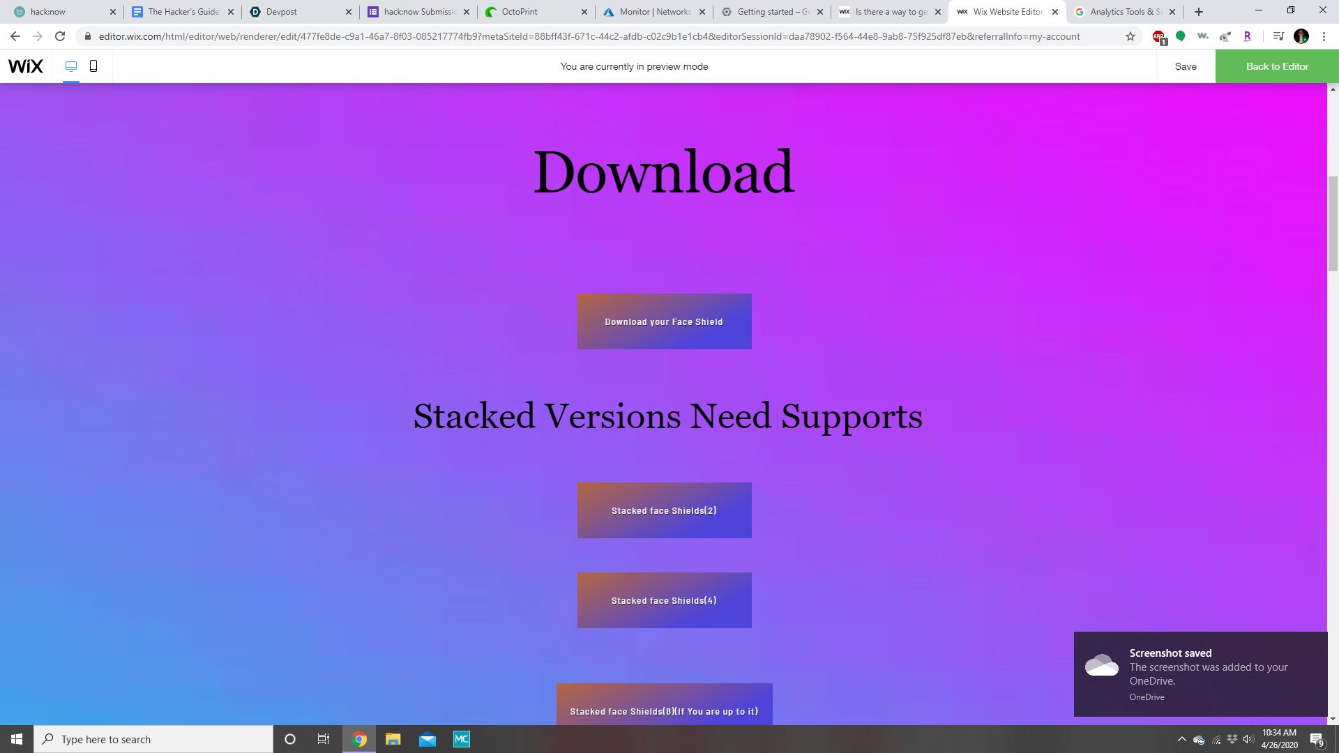Viewport: 1339px width, 753px height.
Task: Click Download your Face Shield button
Action: coord(664,321)
